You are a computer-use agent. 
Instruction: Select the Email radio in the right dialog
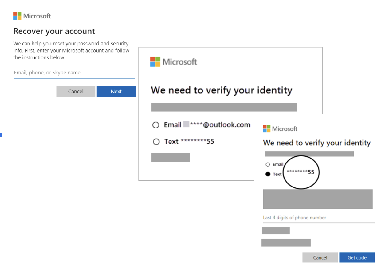pyautogui.click(x=268, y=164)
